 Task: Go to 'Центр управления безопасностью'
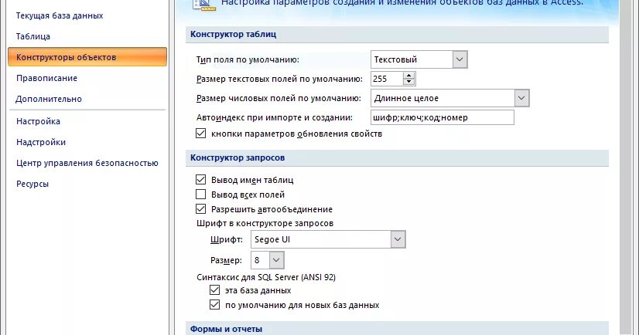coord(87,163)
